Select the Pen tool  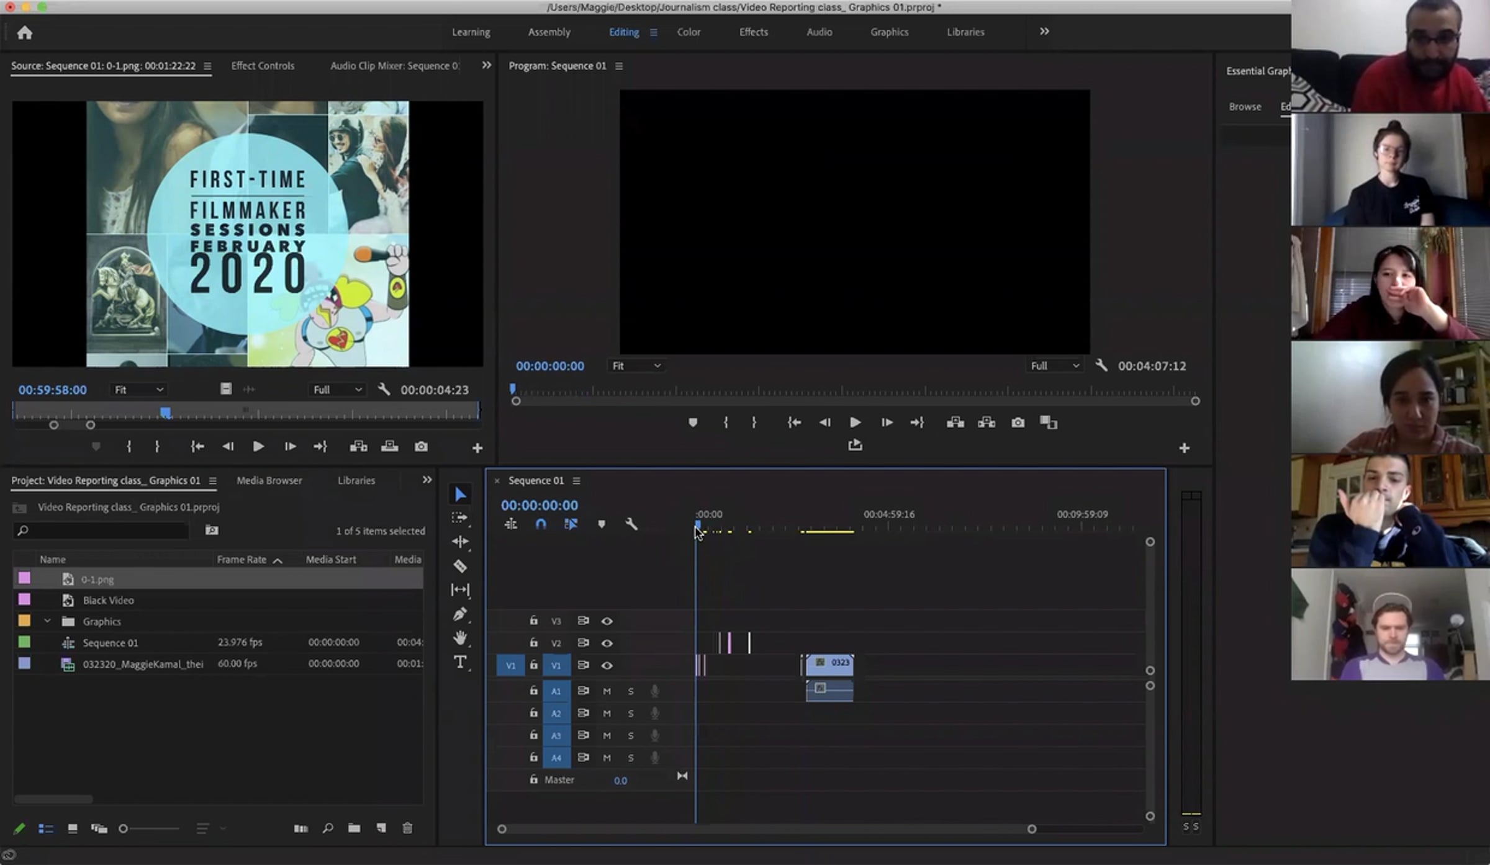(x=460, y=614)
